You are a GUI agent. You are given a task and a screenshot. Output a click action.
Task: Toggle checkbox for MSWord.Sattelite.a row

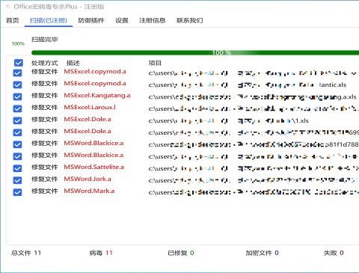[17, 168]
